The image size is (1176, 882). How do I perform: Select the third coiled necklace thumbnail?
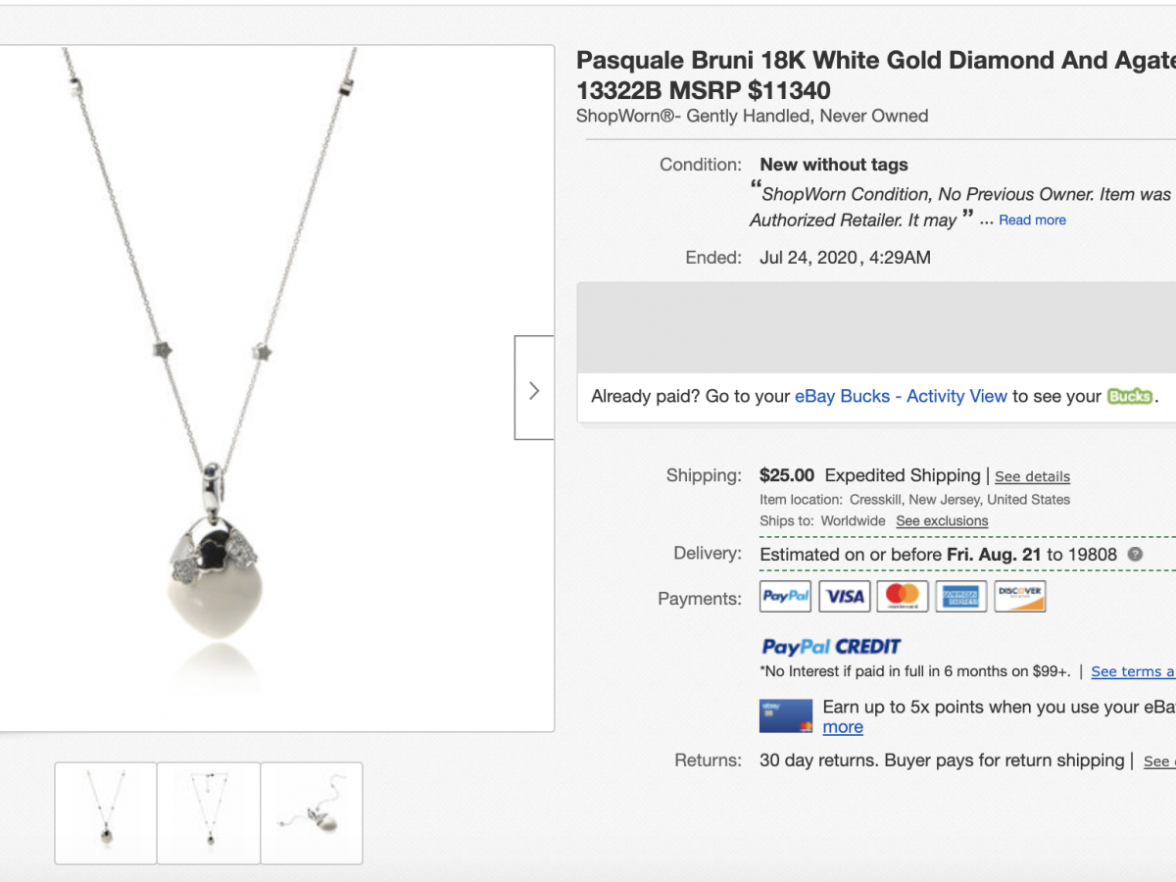coord(311,812)
